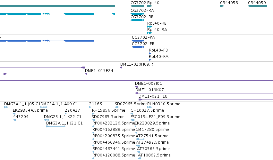Click EST ESG015a.E21_E09.3prime

coord(132,120)
